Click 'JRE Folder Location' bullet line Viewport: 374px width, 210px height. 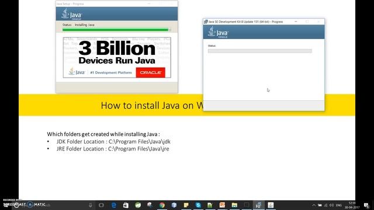click(x=113, y=149)
